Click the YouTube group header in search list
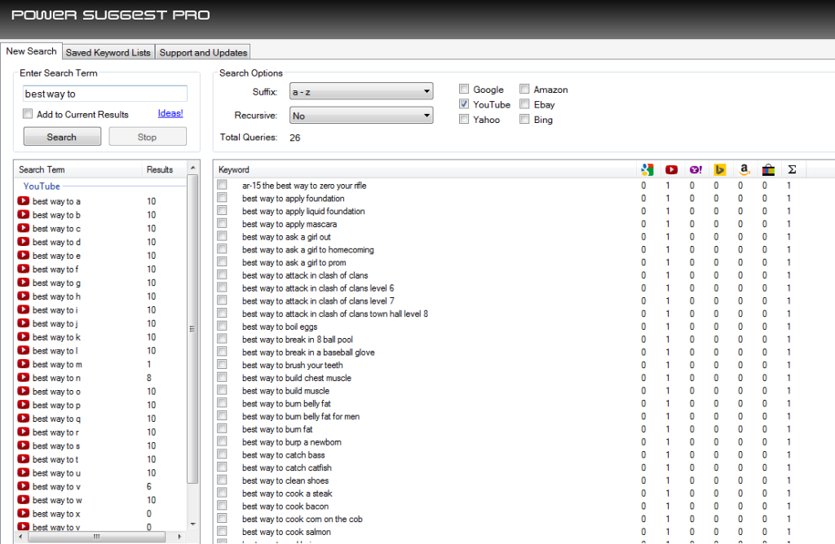 pos(42,186)
